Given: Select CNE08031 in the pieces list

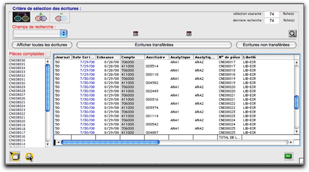Looking at the screenshot, I should click(17, 80).
